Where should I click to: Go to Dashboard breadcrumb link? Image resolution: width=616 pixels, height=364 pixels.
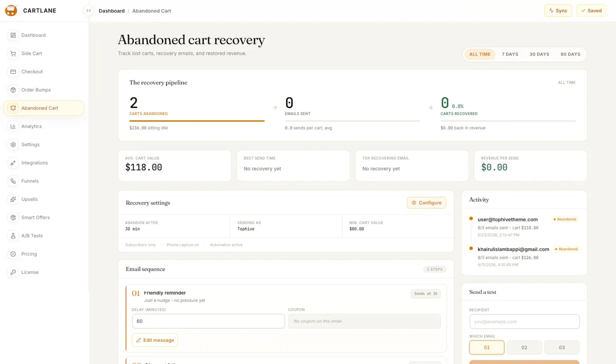coord(112,11)
